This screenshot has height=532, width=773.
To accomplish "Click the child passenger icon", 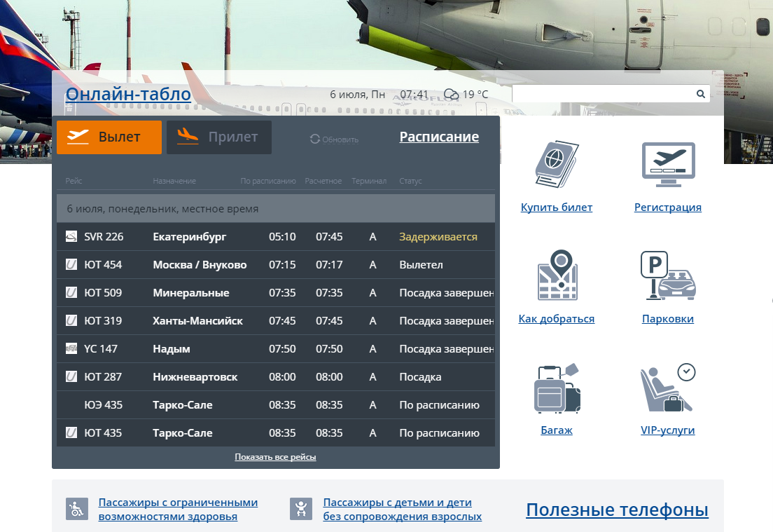I will click(301, 509).
